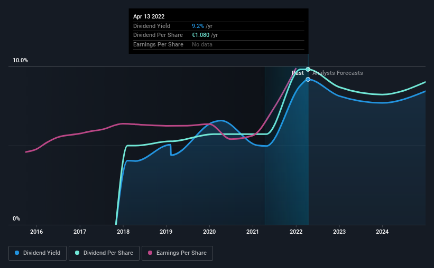Click the 9.2% dividend yield value
Screen dimensions: 434x268
tap(198, 26)
